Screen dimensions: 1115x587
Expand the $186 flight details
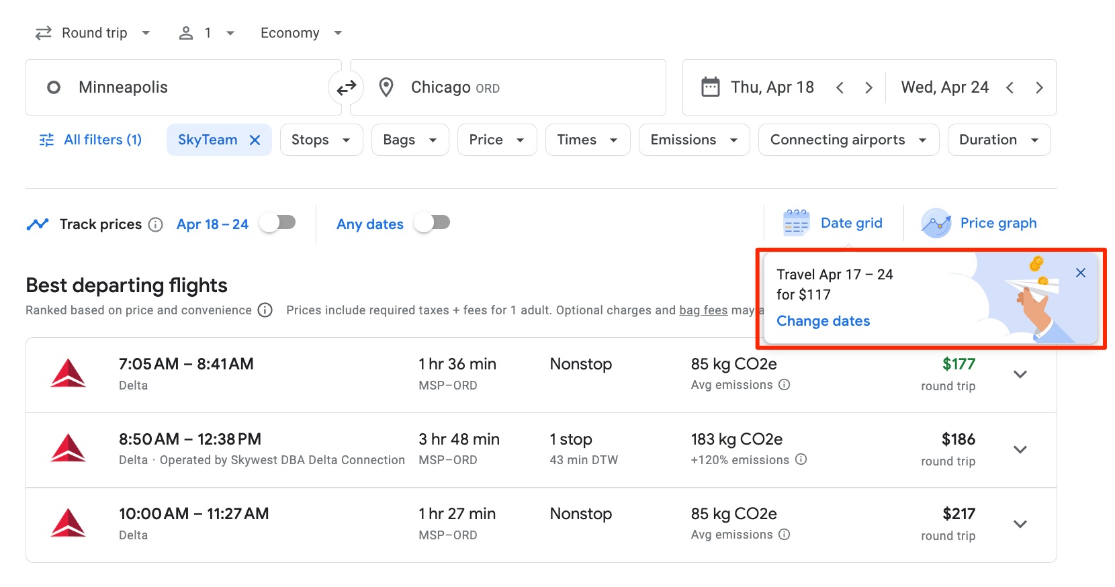(1020, 450)
